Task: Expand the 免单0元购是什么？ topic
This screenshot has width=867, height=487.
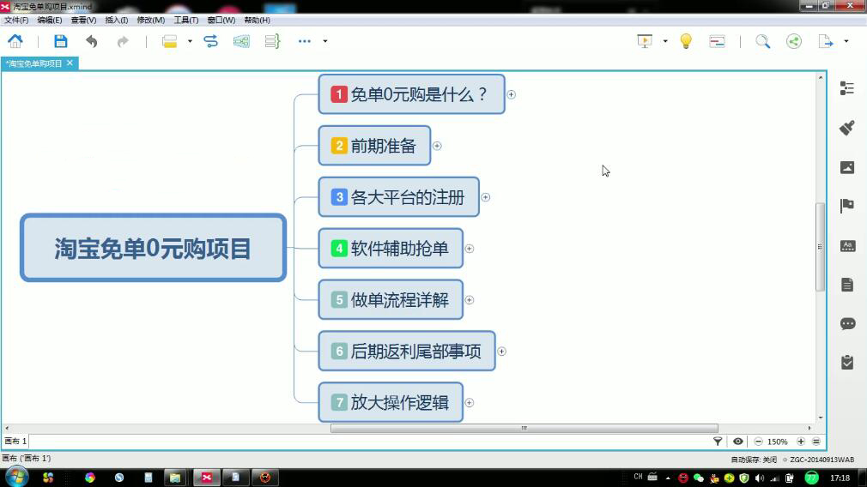Action: point(511,94)
